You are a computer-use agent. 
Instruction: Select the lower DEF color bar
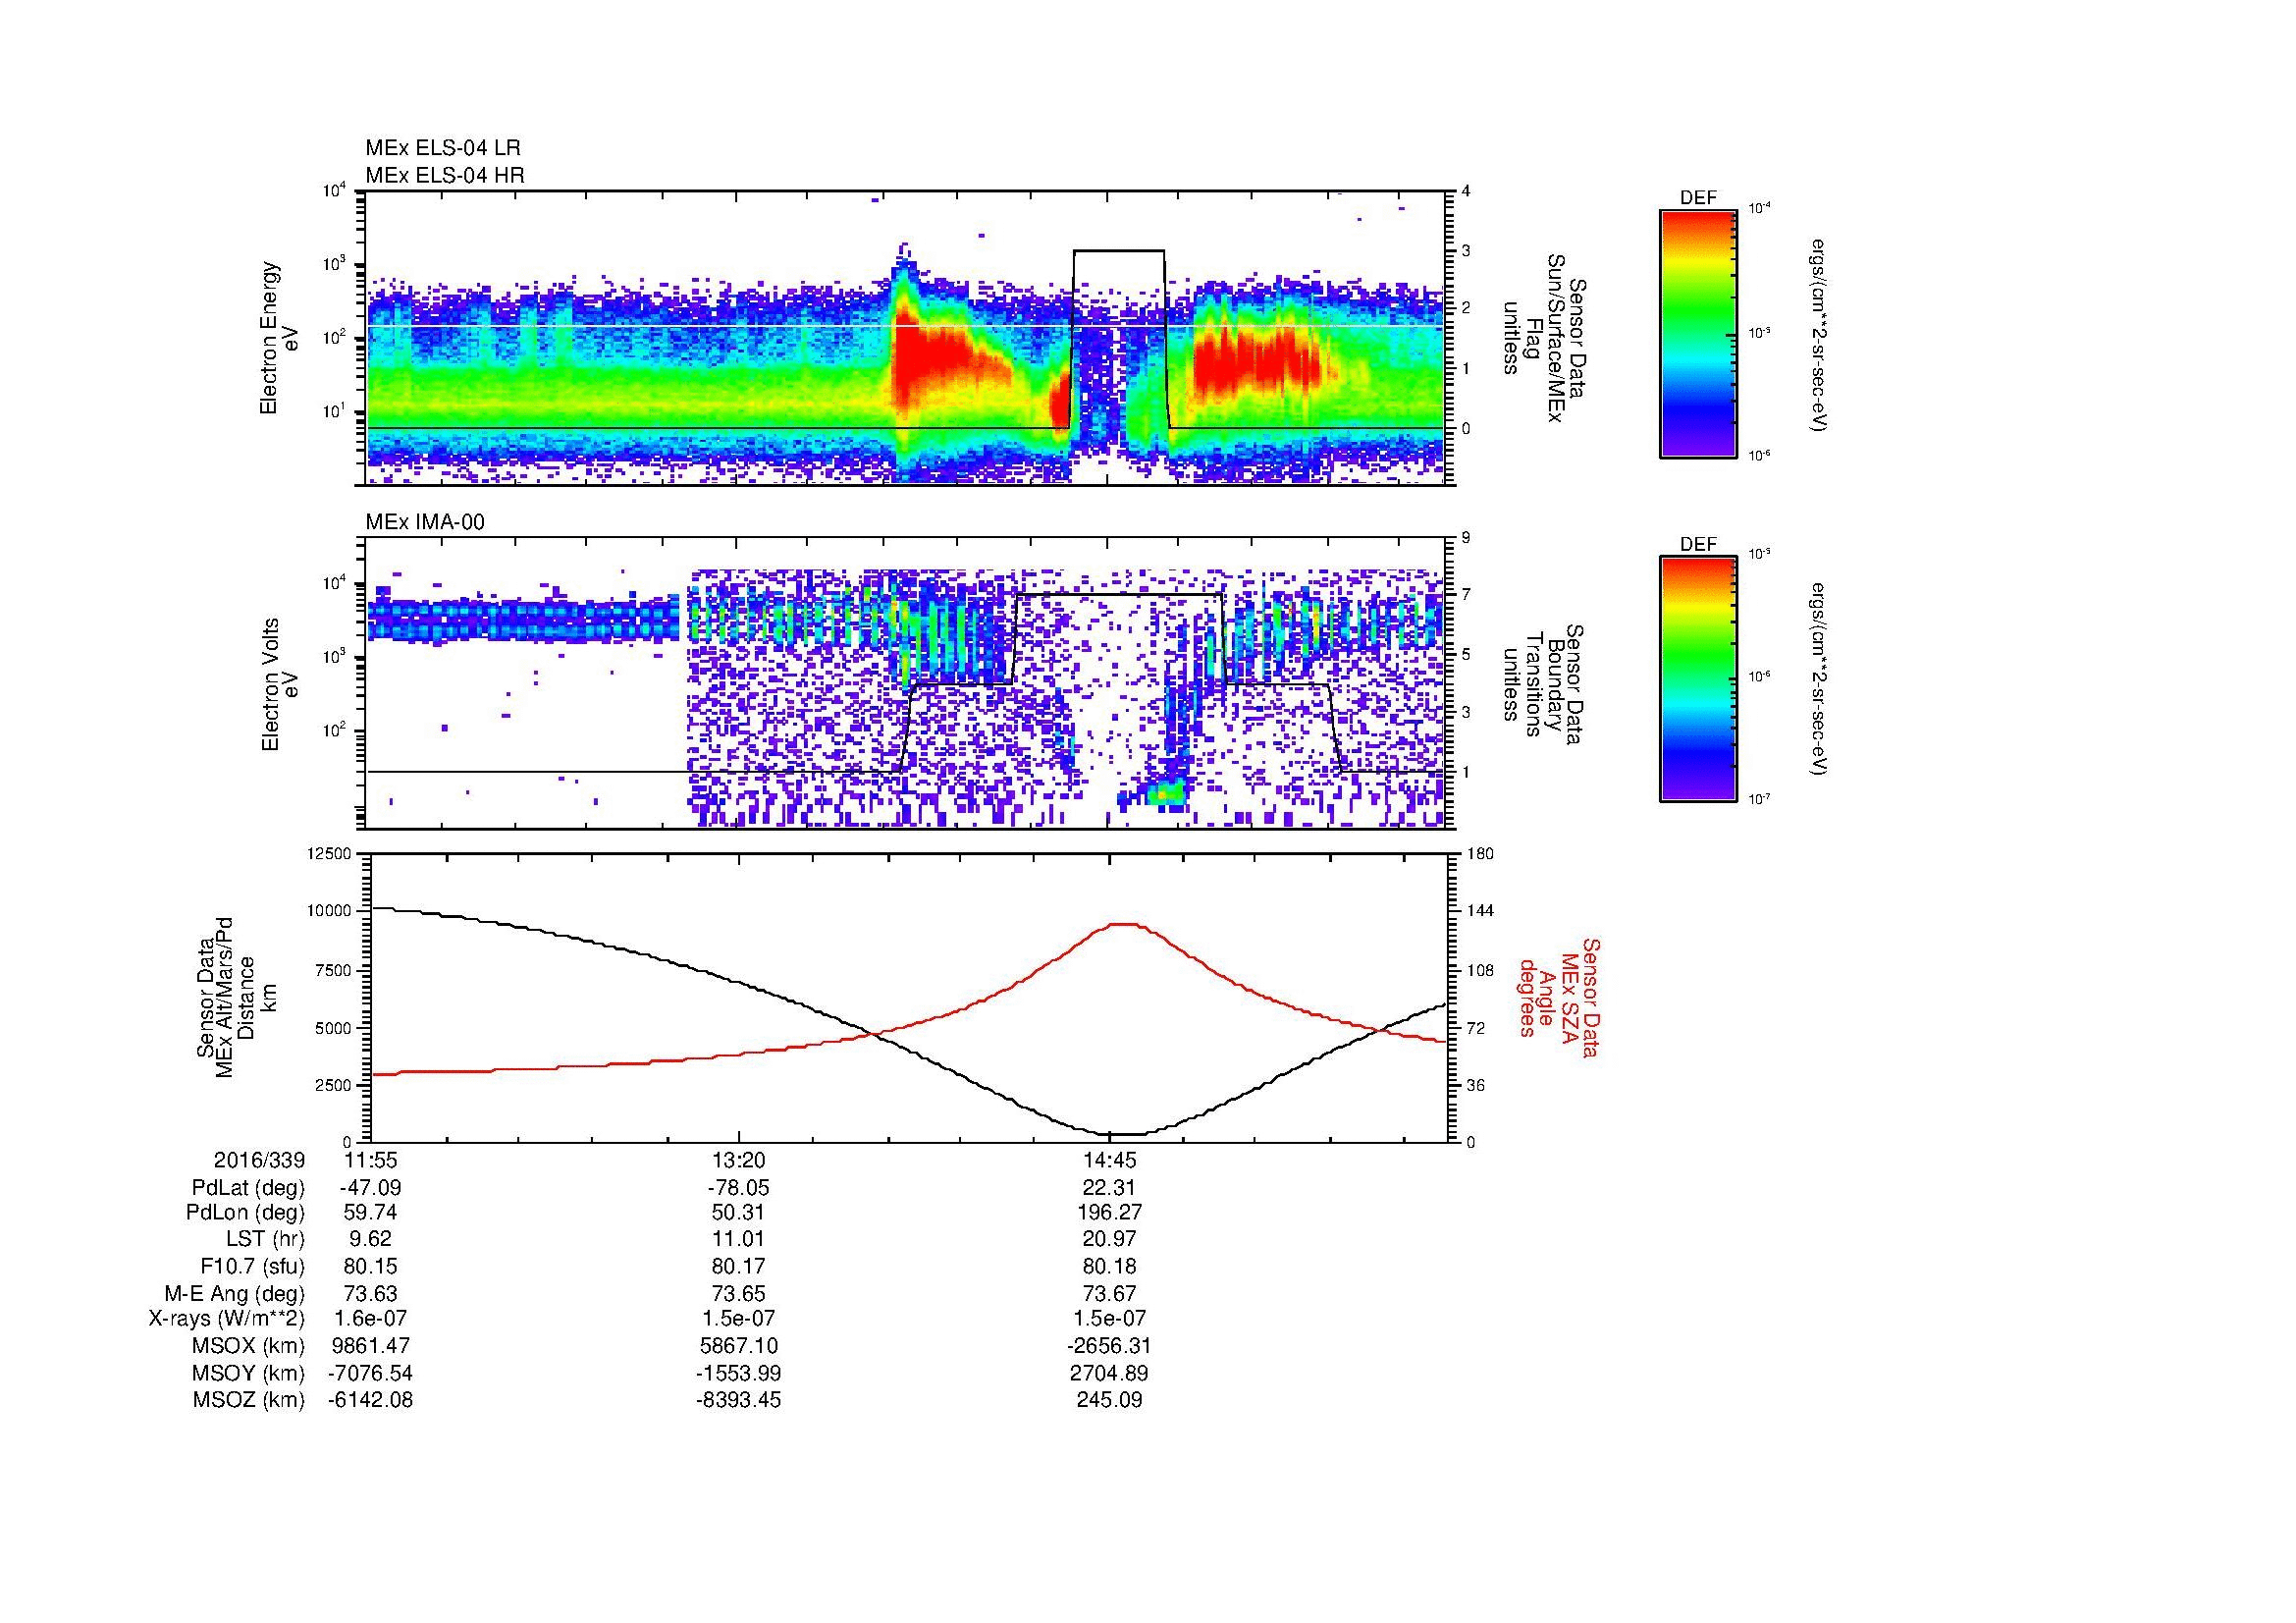tap(1697, 679)
